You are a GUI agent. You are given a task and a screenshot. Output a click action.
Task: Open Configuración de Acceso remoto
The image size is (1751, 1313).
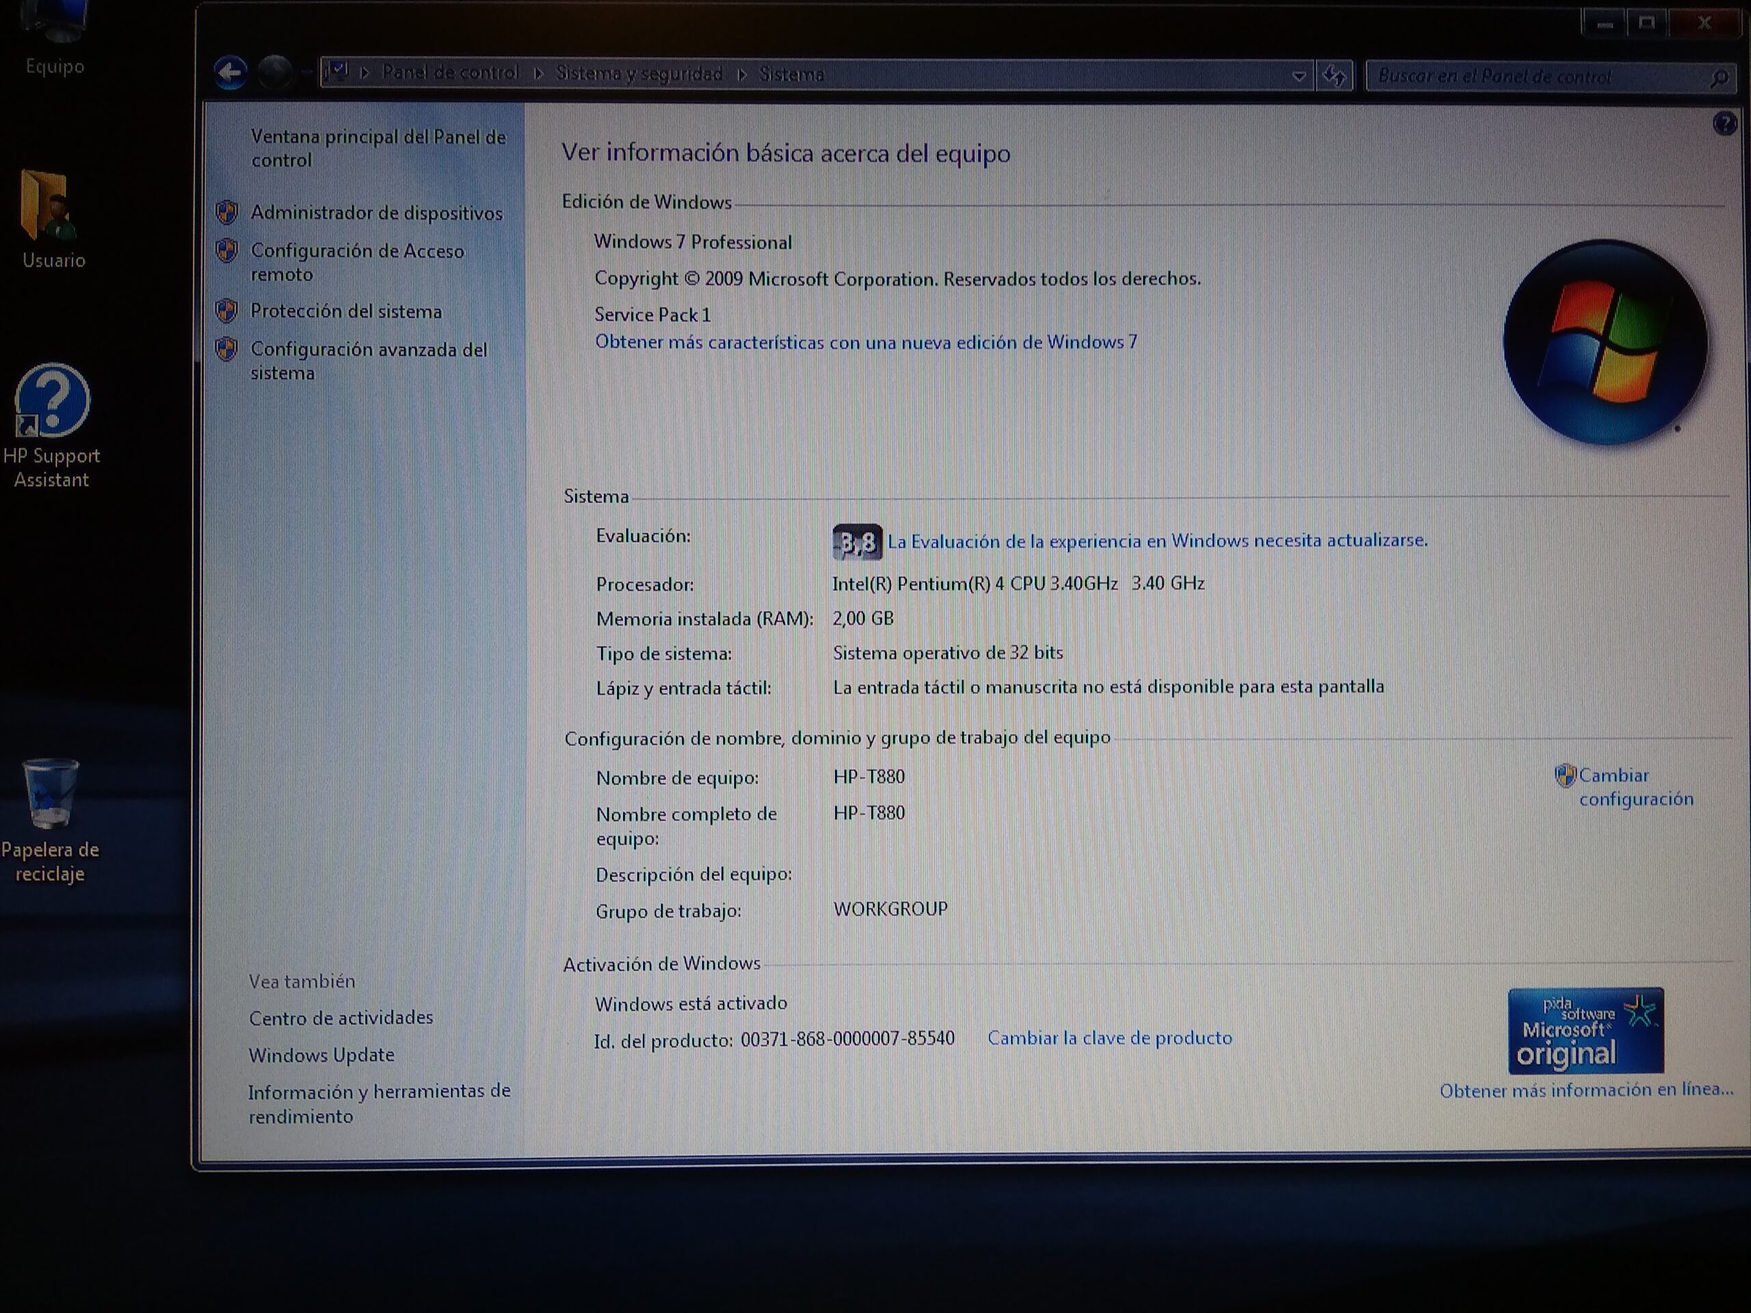point(358,262)
